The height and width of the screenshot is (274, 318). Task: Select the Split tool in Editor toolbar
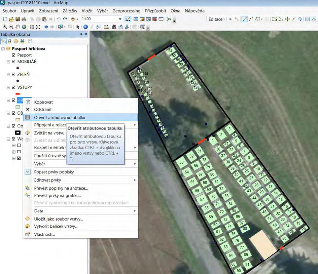[293, 19]
